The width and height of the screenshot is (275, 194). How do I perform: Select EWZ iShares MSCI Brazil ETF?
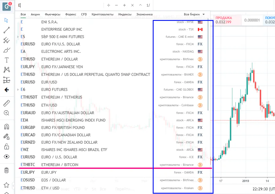click(x=112, y=150)
